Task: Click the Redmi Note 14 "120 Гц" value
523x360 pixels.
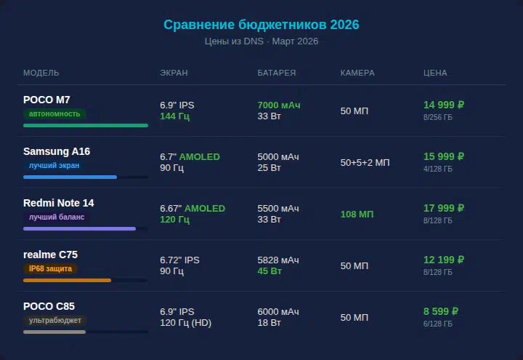Action: [x=175, y=220]
